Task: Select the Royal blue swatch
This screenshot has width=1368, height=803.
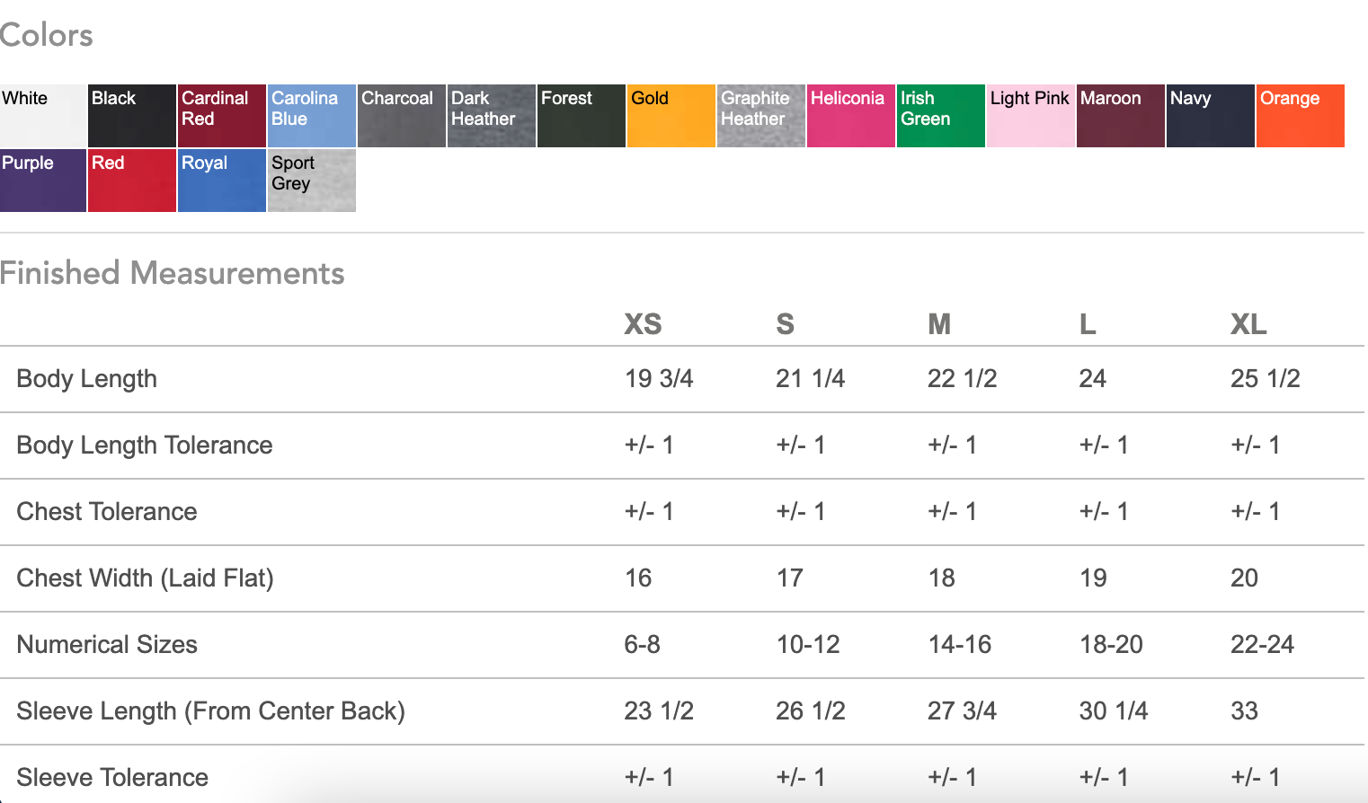Action: pyautogui.click(x=222, y=181)
